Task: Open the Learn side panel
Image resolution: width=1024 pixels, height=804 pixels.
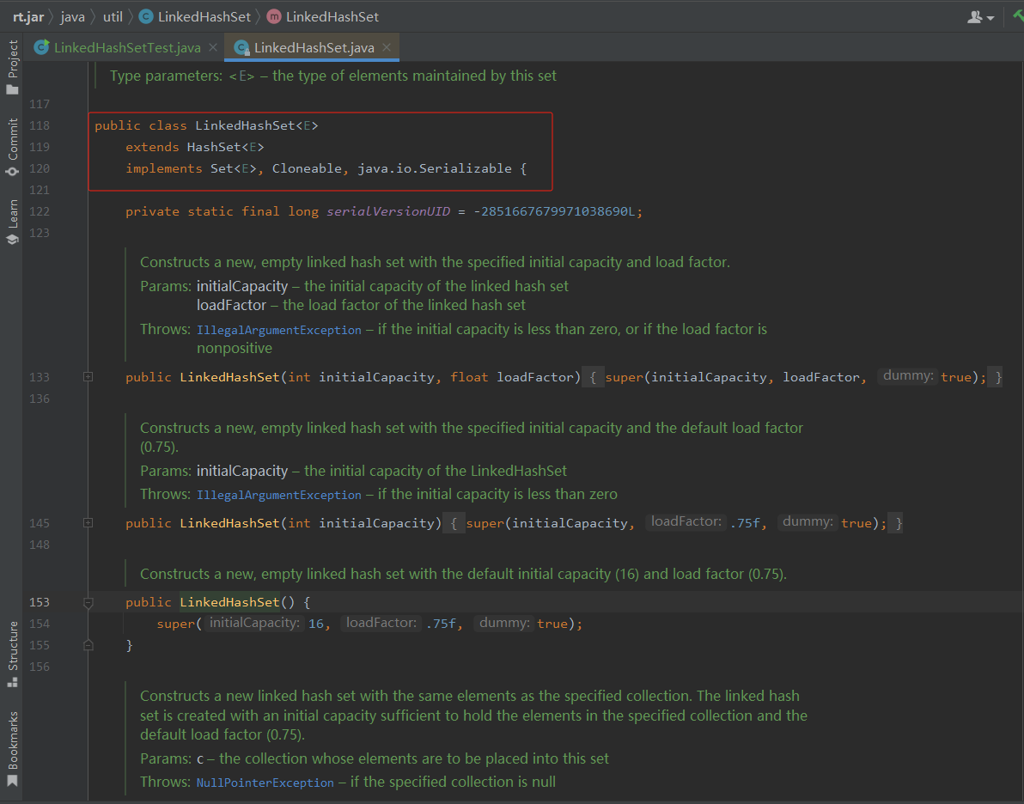Action: click(x=12, y=222)
